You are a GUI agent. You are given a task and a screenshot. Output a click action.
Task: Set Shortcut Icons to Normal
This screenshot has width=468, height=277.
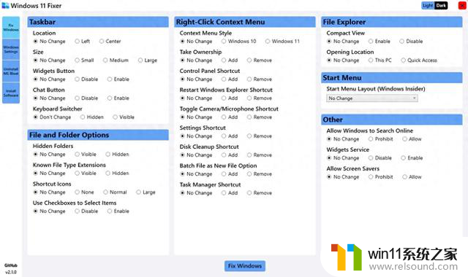115,192
